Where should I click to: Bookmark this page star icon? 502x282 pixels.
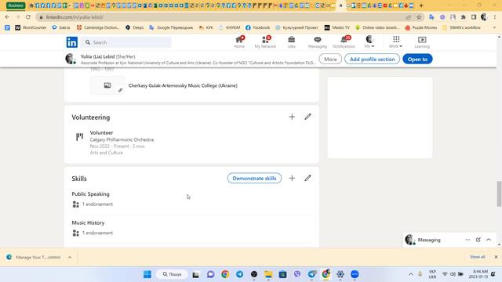(419, 17)
